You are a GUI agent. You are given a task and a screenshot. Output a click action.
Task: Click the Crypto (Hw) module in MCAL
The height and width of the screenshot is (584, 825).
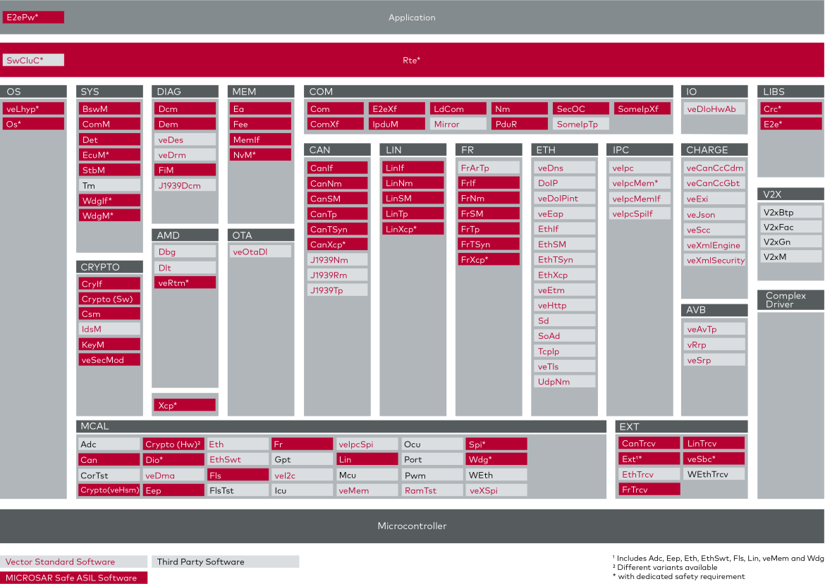(x=173, y=445)
